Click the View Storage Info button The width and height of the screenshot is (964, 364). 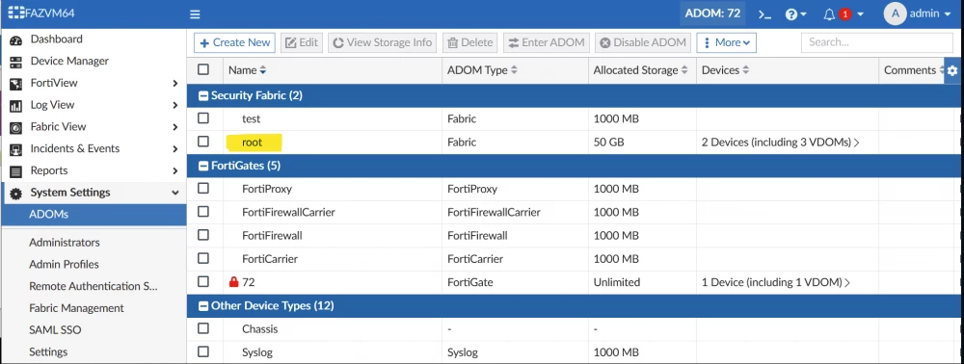pos(383,42)
